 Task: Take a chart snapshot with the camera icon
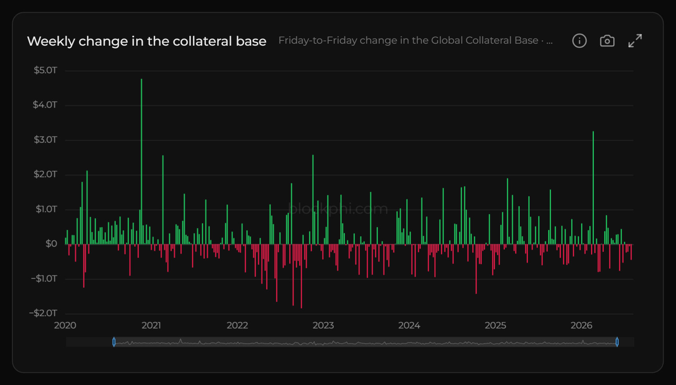coord(607,40)
